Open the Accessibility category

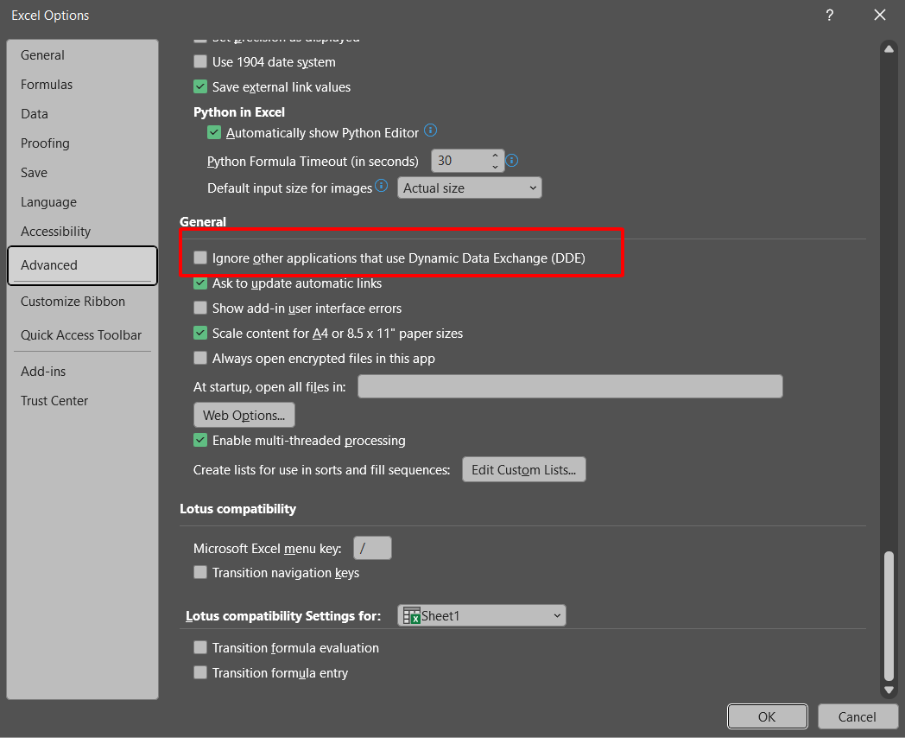click(83, 232)
